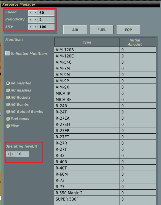The width and height of the screenshot is (161, 205).
Task: Select AG Rockets radio option
Action: [8, 97]
